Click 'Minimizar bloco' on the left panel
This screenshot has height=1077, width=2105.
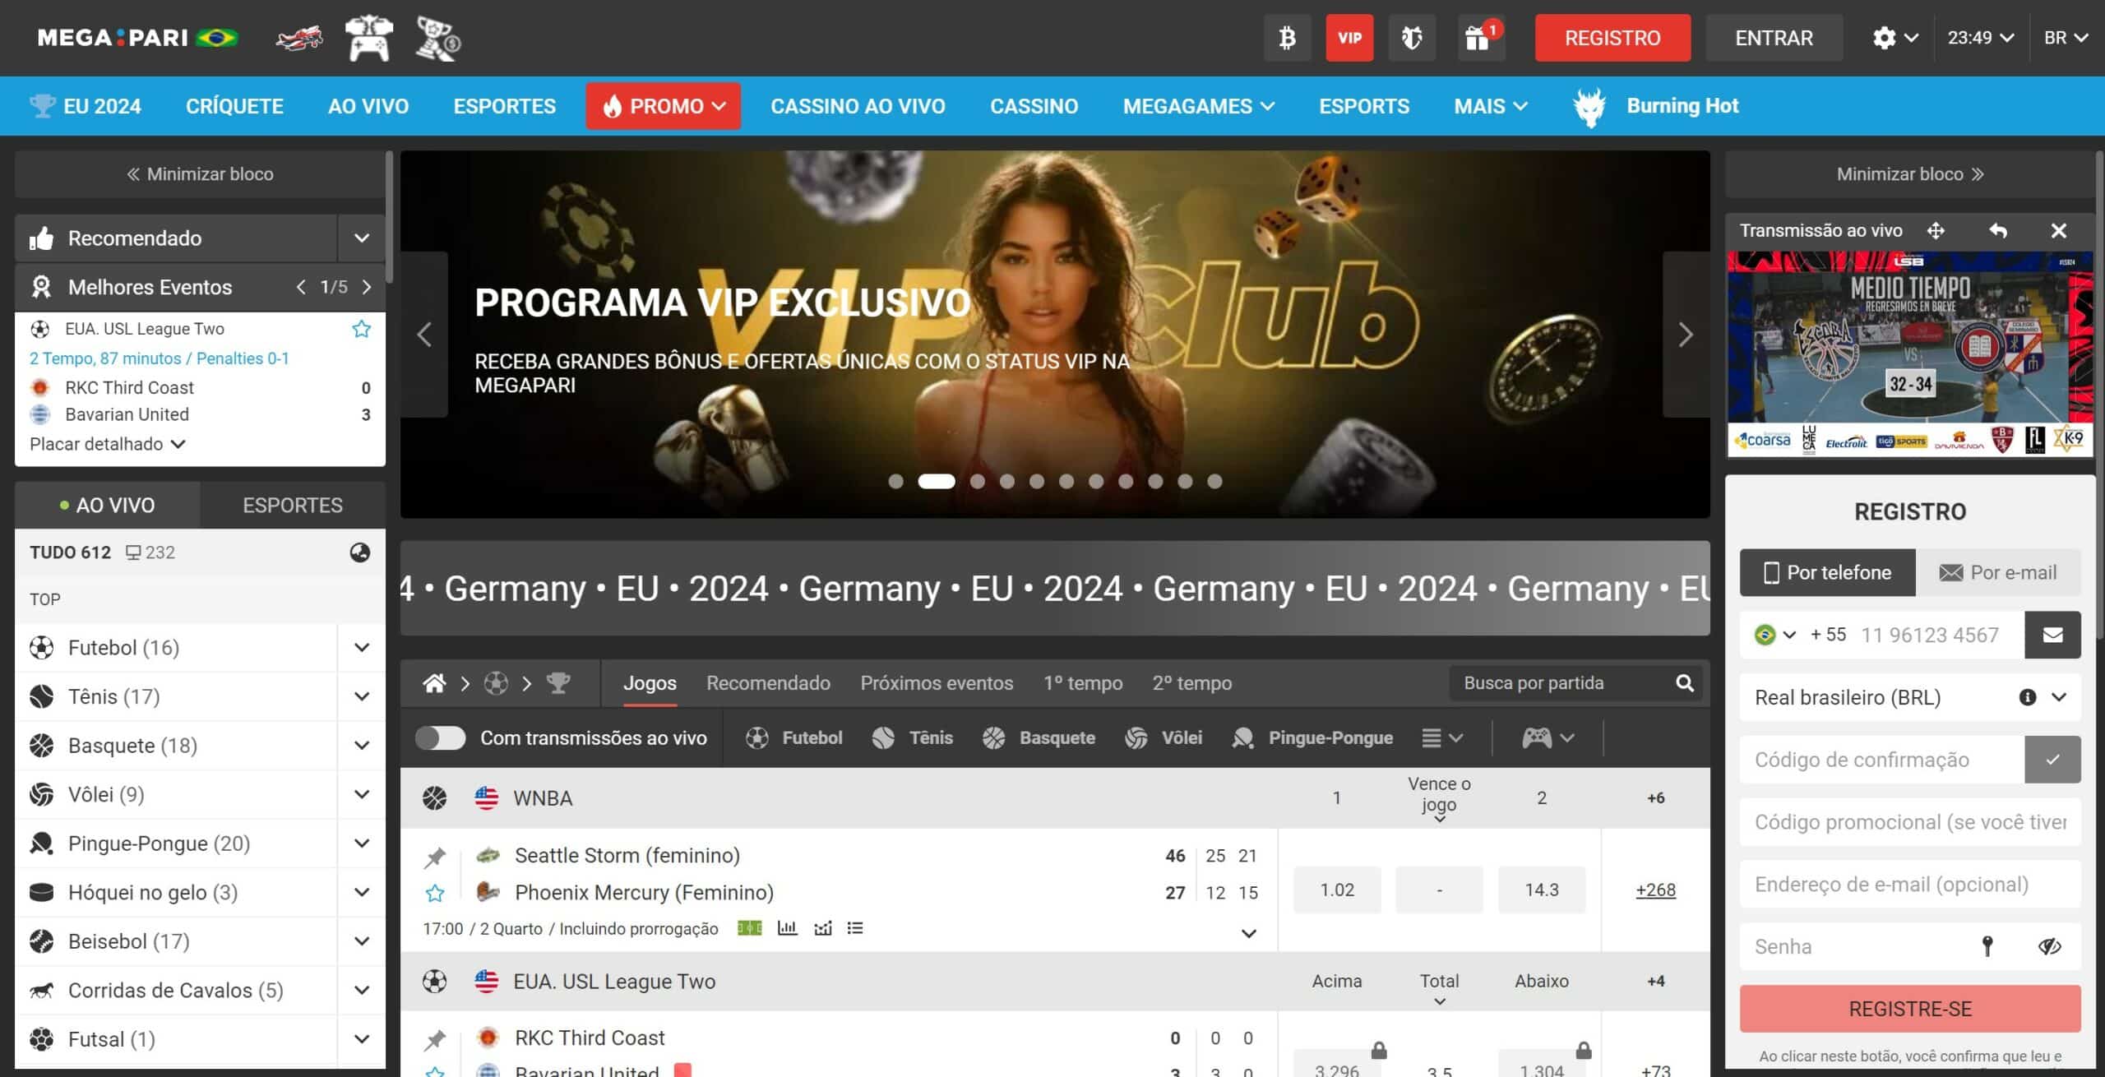point(200,174)
